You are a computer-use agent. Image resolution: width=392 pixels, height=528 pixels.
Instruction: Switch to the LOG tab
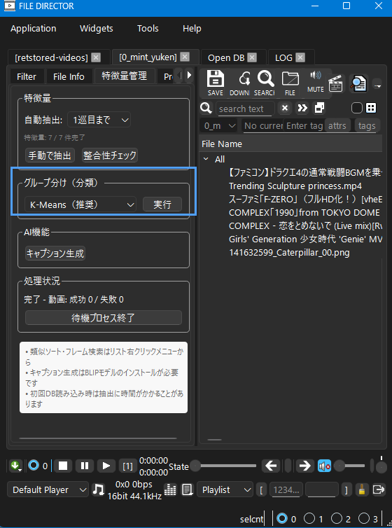coord(283,58)
